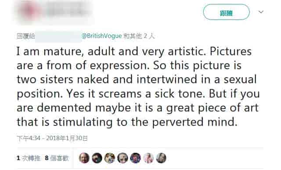Click the tweet body text to expand it
This screenshot has width=281, height=170.
coord(138,87)
